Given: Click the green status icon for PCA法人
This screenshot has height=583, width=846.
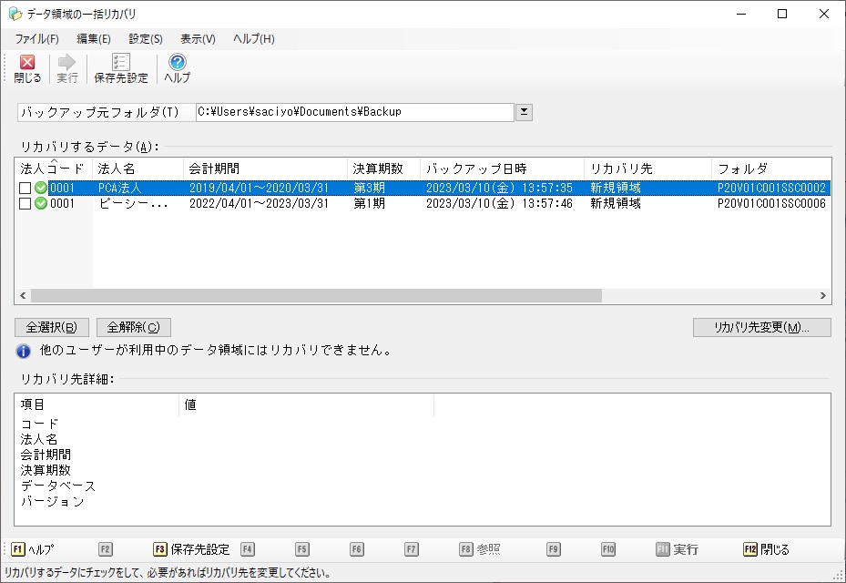Looking at the screenshot, I should pyautogui.click(x=41, y=189).
